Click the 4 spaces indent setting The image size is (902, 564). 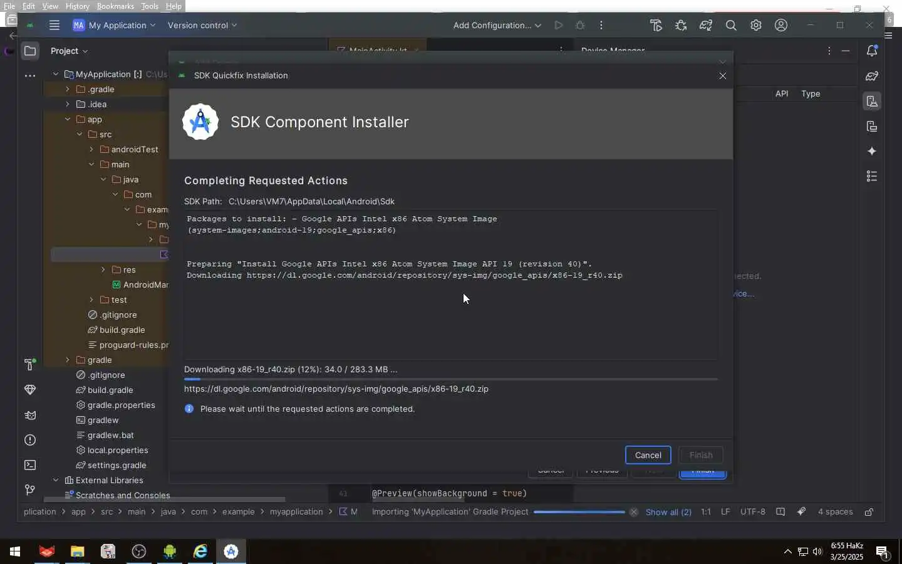(x=835, y=512)
